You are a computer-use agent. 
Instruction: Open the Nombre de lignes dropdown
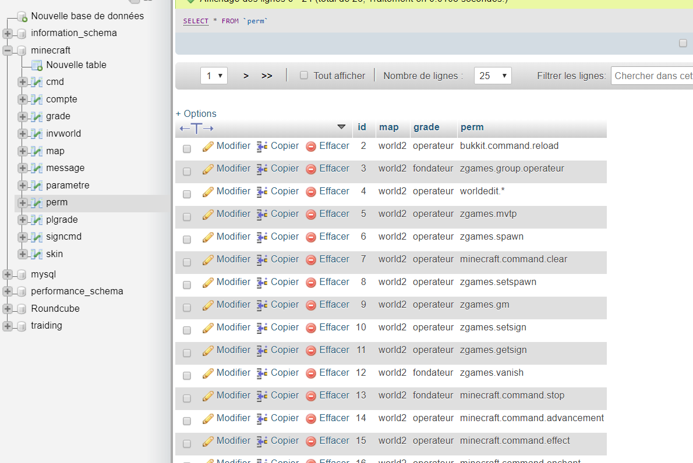tap(493, 76)
